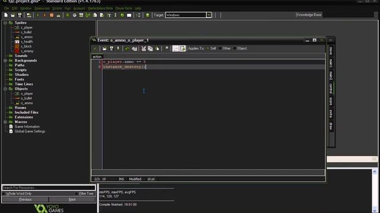Screen dimensions: 380x213
Task: Undo last edit in code editor
Action: point(127,49)
